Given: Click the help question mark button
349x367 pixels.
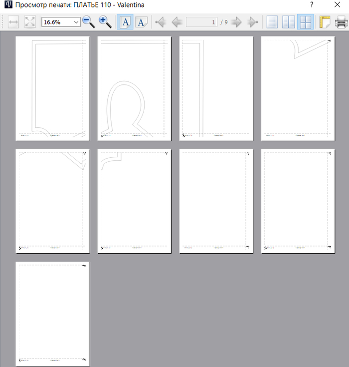Looking at the screenshot, I should 312,5.
